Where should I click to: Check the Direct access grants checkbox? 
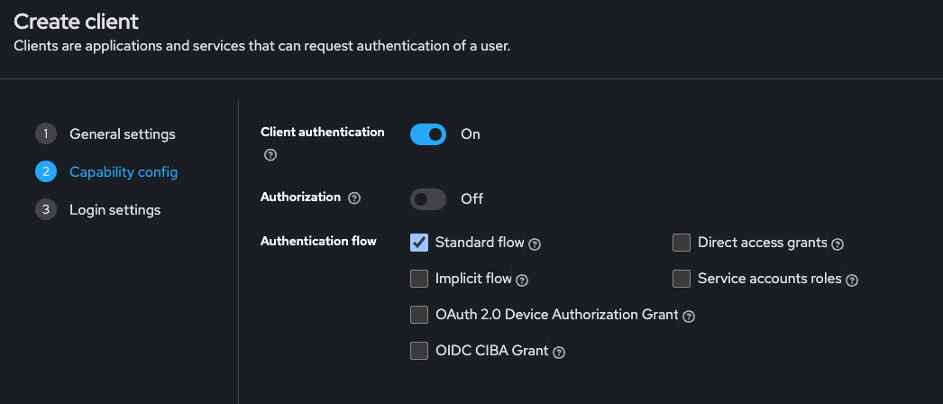[682, 243]
